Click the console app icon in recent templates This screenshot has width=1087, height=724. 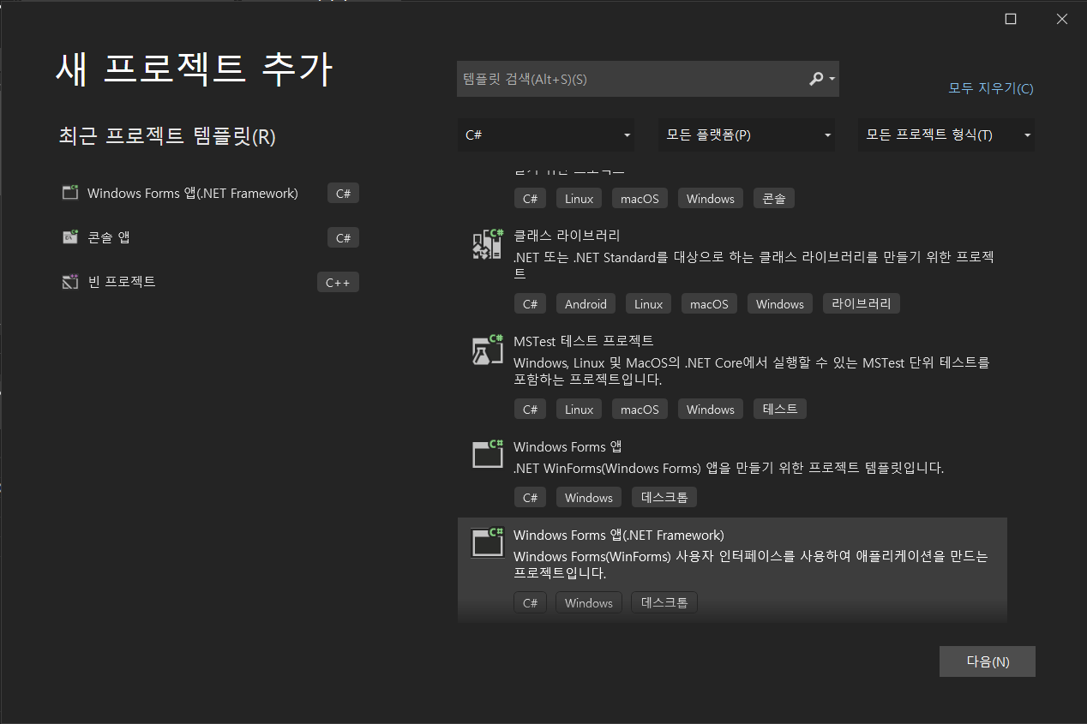70,237
